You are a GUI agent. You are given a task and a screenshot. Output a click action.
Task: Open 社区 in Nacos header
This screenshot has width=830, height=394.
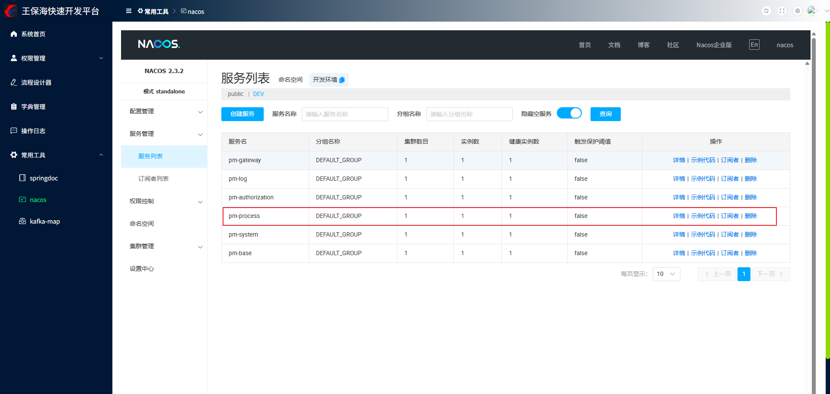pos(673,45)
